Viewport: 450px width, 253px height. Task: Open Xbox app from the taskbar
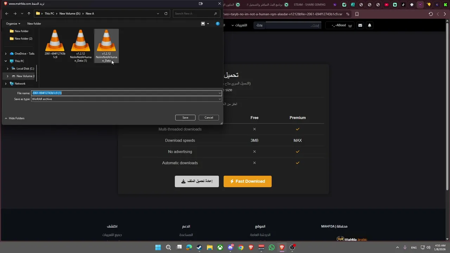click(x=220, y=247)
